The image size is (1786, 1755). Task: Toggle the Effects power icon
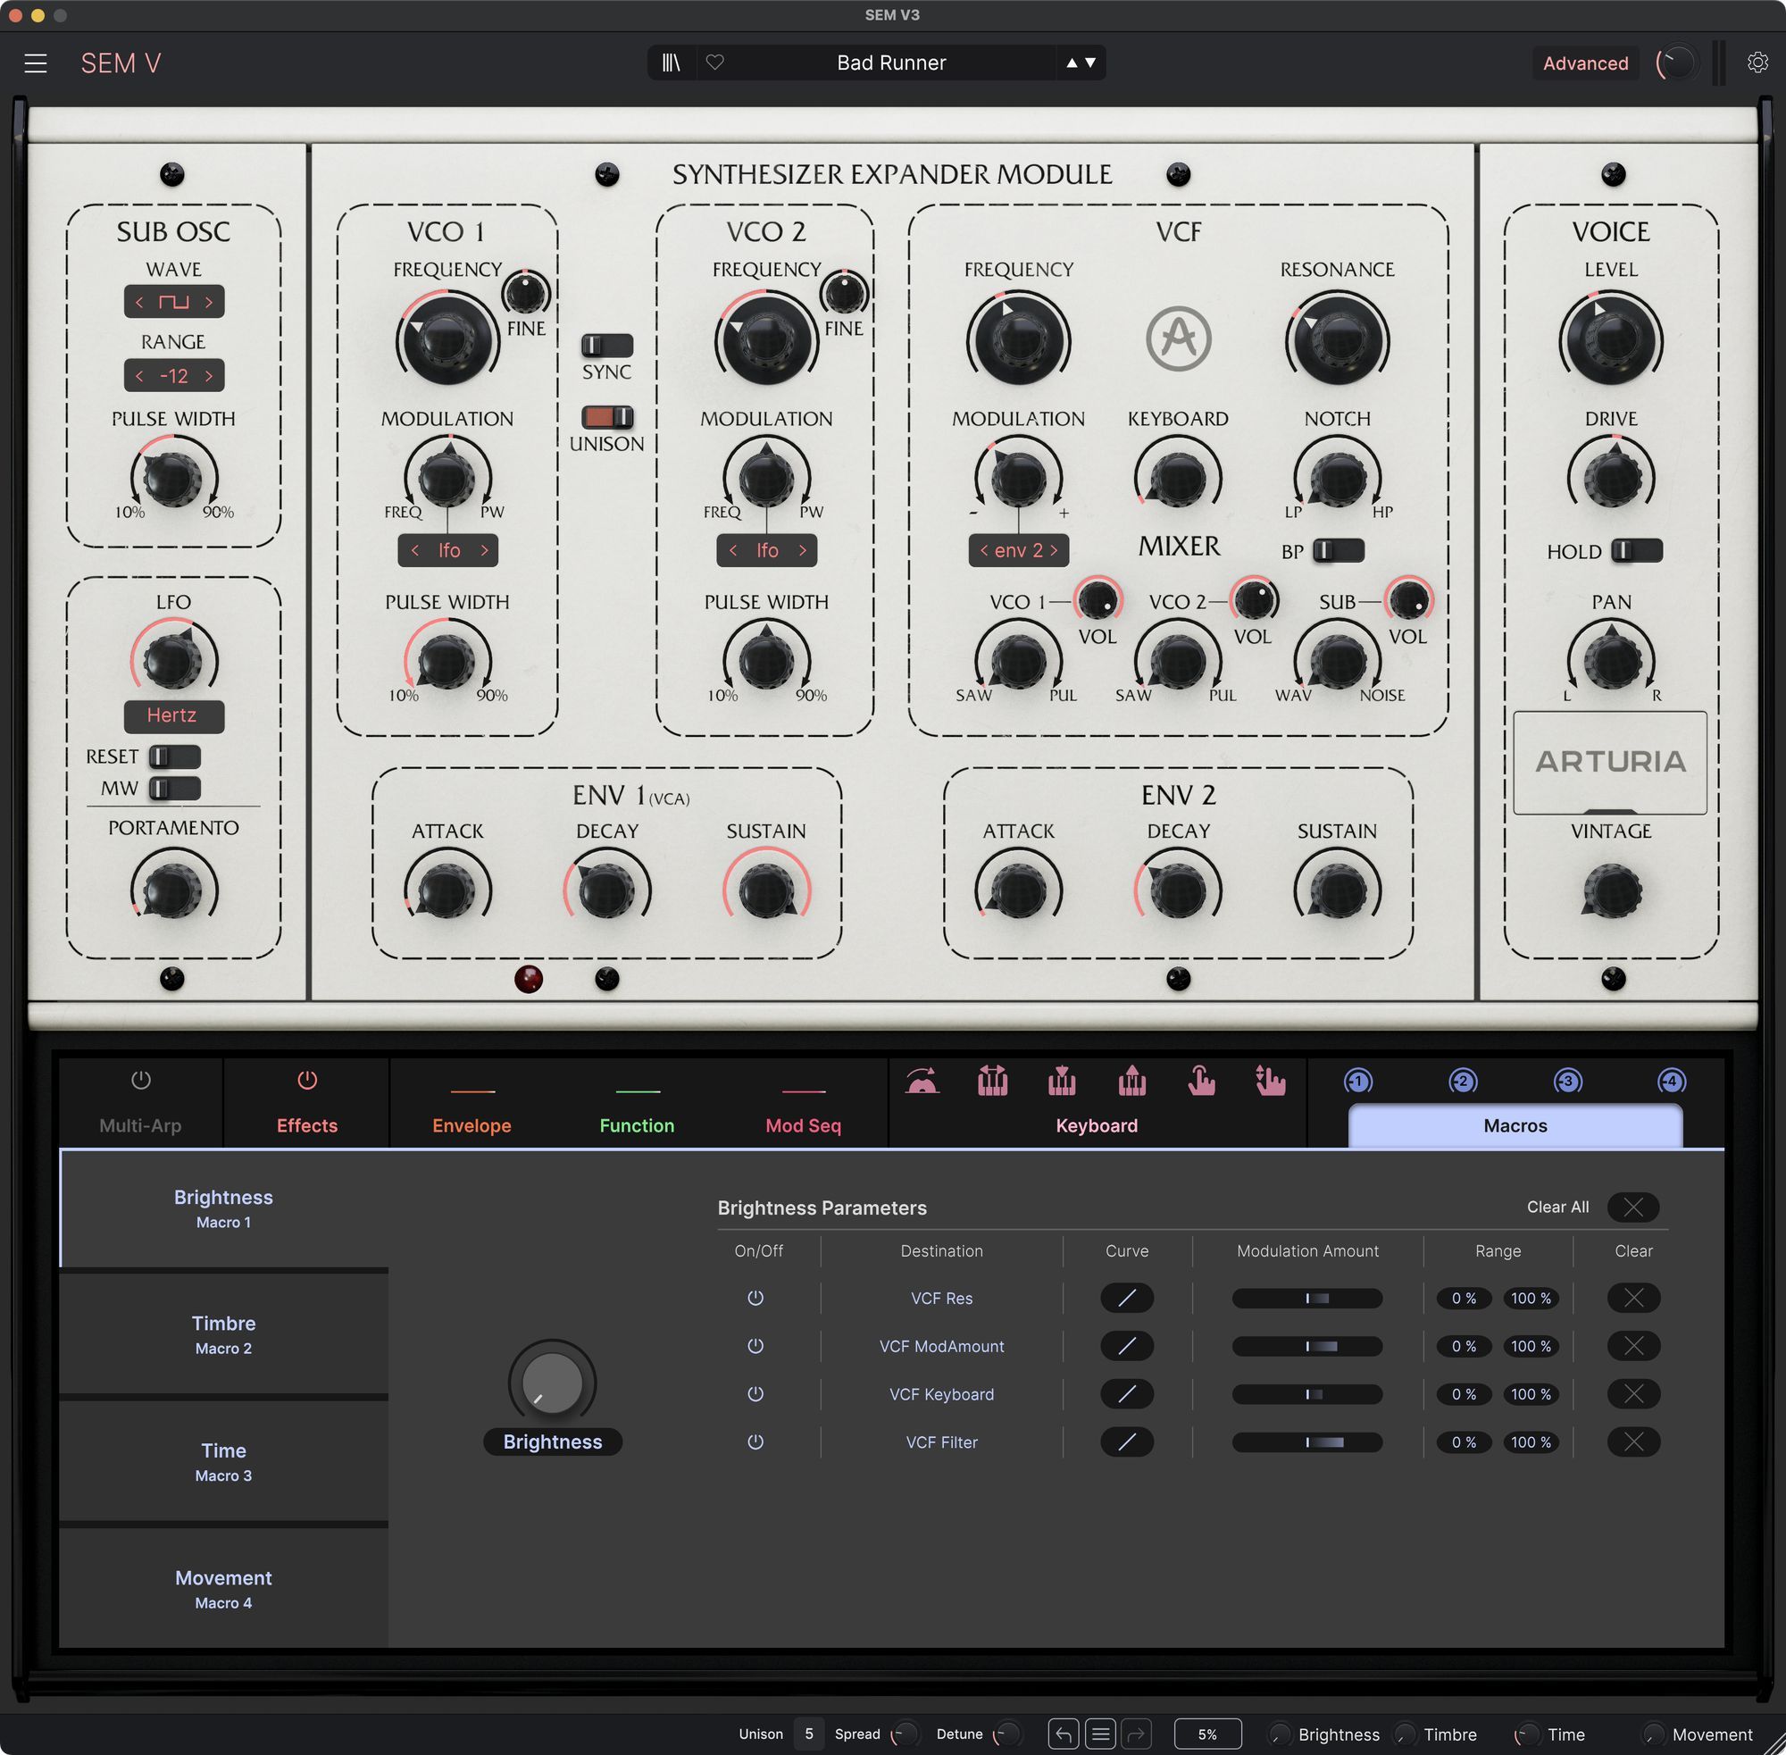[307, 1080]
